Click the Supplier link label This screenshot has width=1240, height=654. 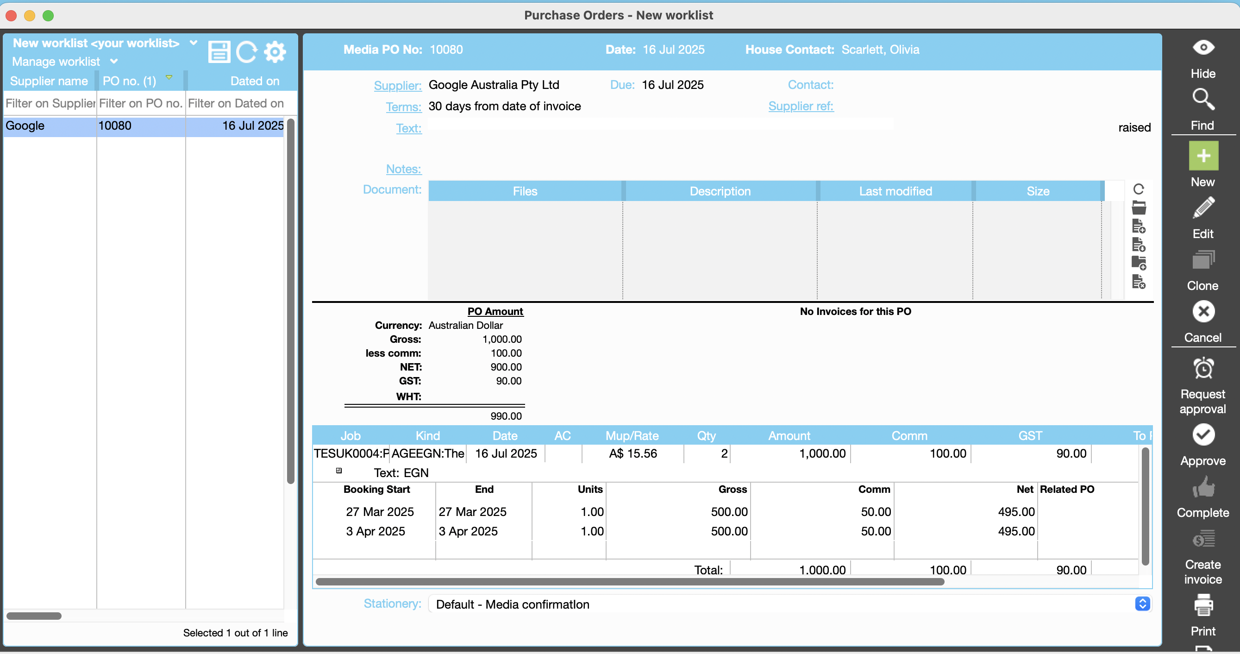coord(397,86)
